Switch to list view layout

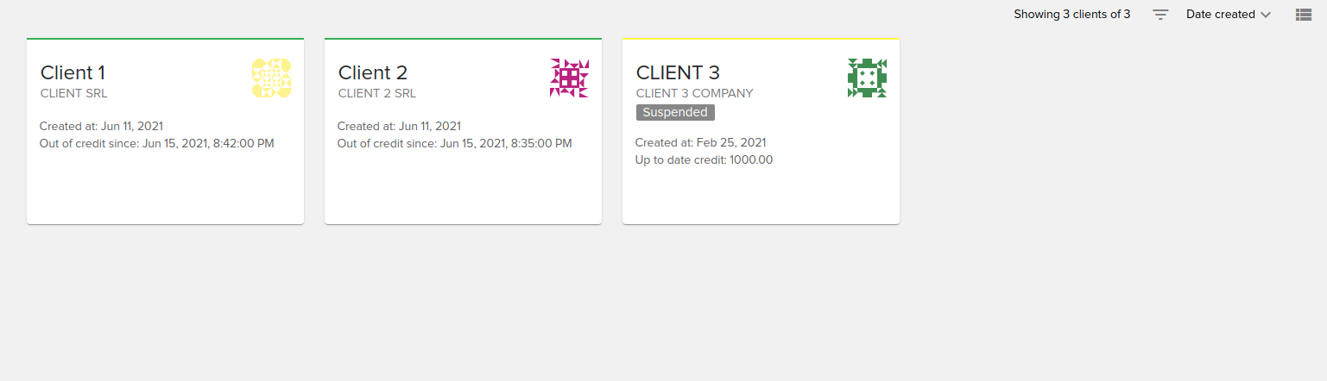pos(1304,15)
